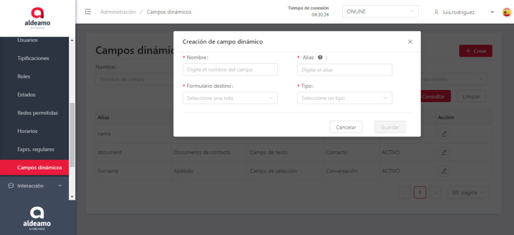Click the Spanish flag language icon

point(506,12)
